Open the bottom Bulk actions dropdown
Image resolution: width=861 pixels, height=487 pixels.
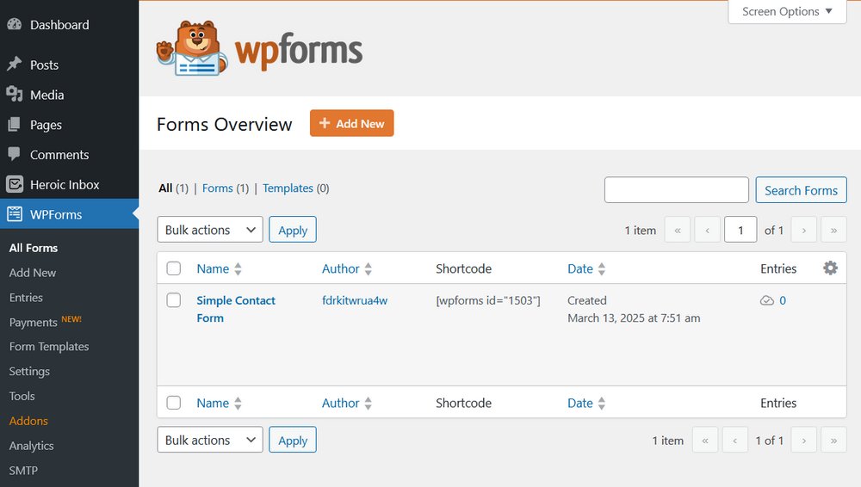210,440
